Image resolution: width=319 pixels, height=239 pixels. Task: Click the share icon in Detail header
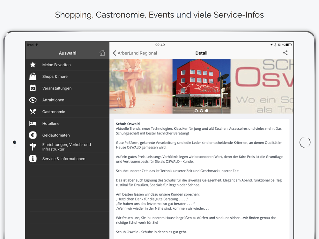coord(285,53)
